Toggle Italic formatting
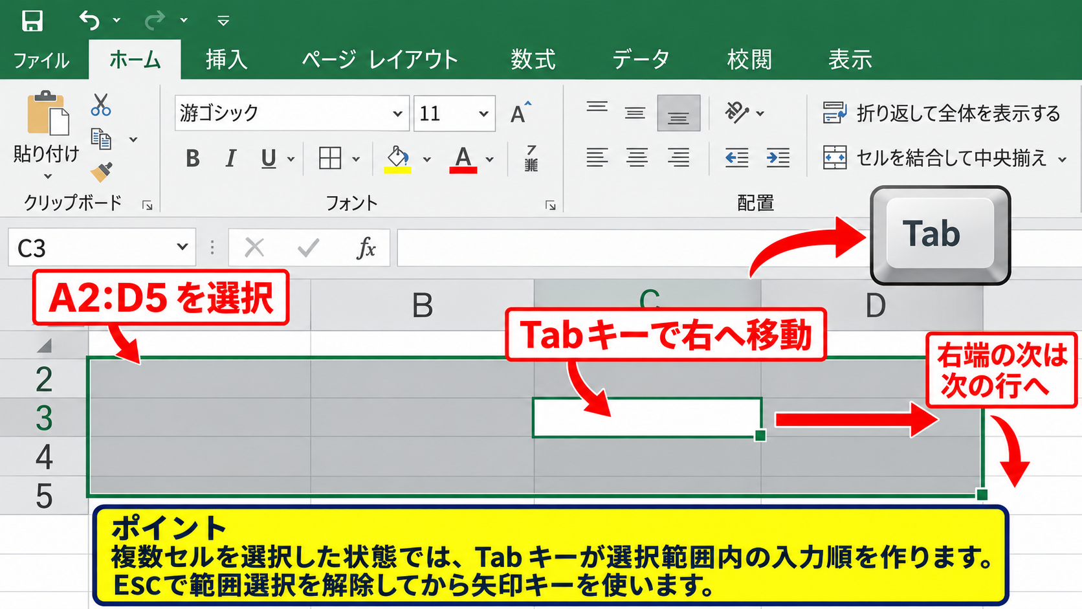 pos(230,159)
